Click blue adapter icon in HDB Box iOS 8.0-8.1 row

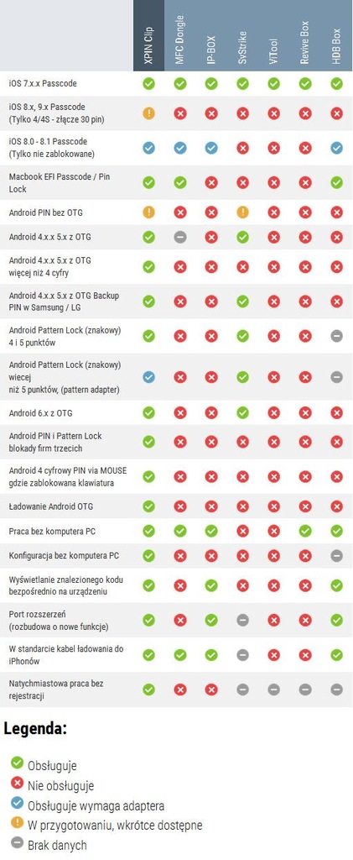coord(336,148)
